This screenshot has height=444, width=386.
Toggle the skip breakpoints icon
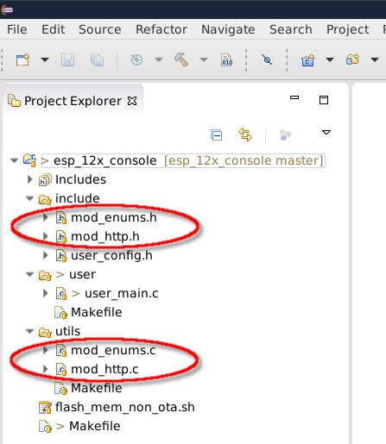tap(267, 59)
